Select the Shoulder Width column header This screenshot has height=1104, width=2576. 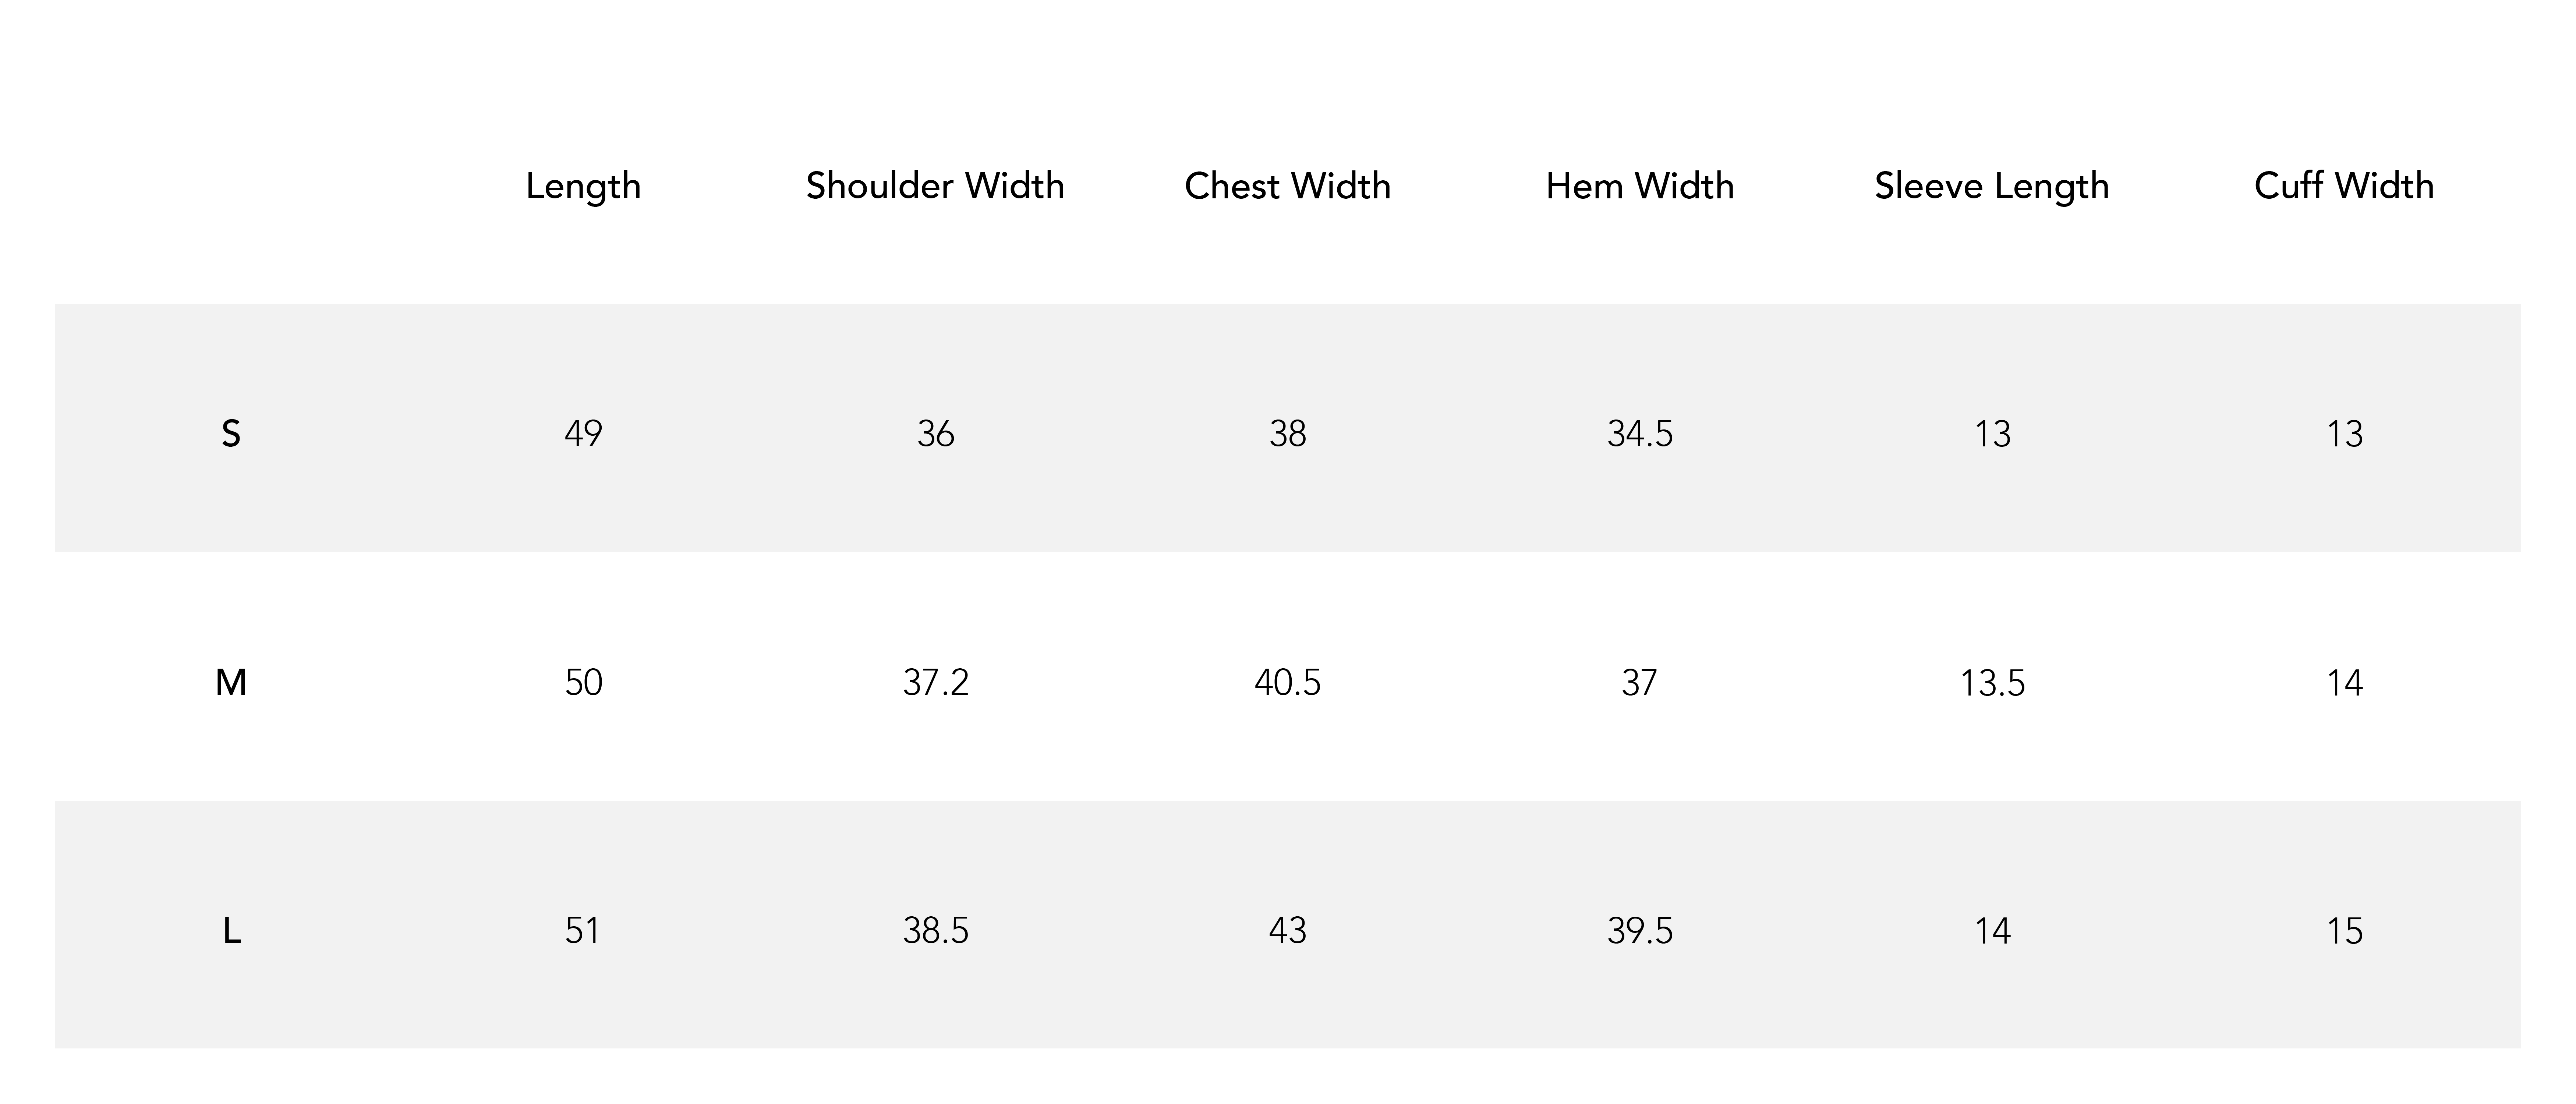[935, 186]
